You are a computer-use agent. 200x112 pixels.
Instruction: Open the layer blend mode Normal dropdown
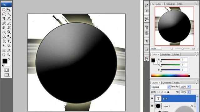(160, 87)
